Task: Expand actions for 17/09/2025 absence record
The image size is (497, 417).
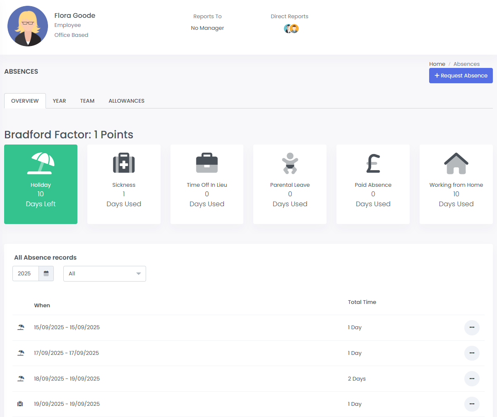Action: click(472, 353)
